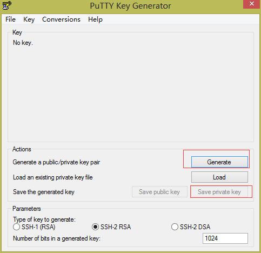
Task: Click the 'Save the generated key' label
Action: 44,192
